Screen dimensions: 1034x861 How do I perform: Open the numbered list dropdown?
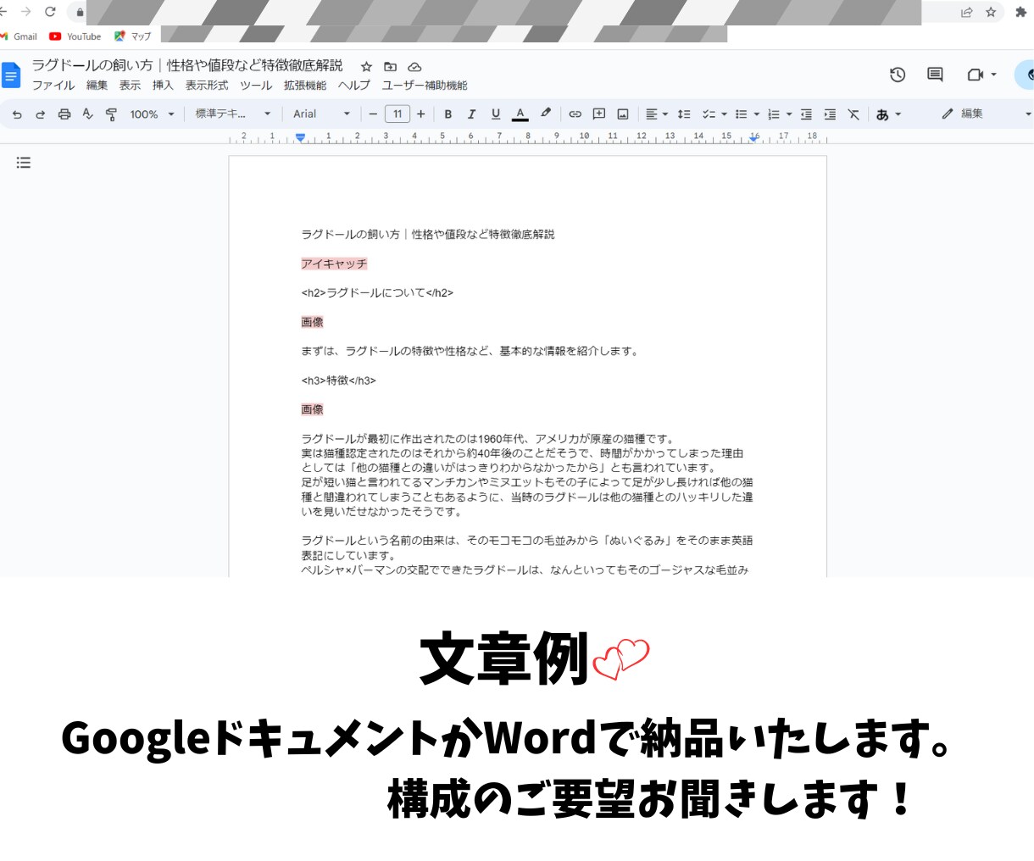click(779, 114)
